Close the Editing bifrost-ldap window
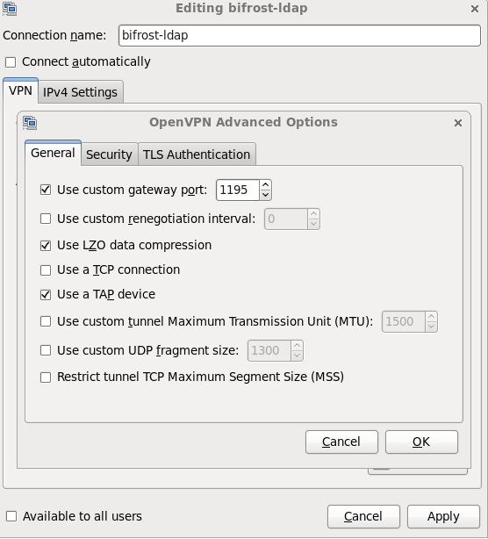The width and height of the screenshot is (488, 539). click(x=475, y=9)
